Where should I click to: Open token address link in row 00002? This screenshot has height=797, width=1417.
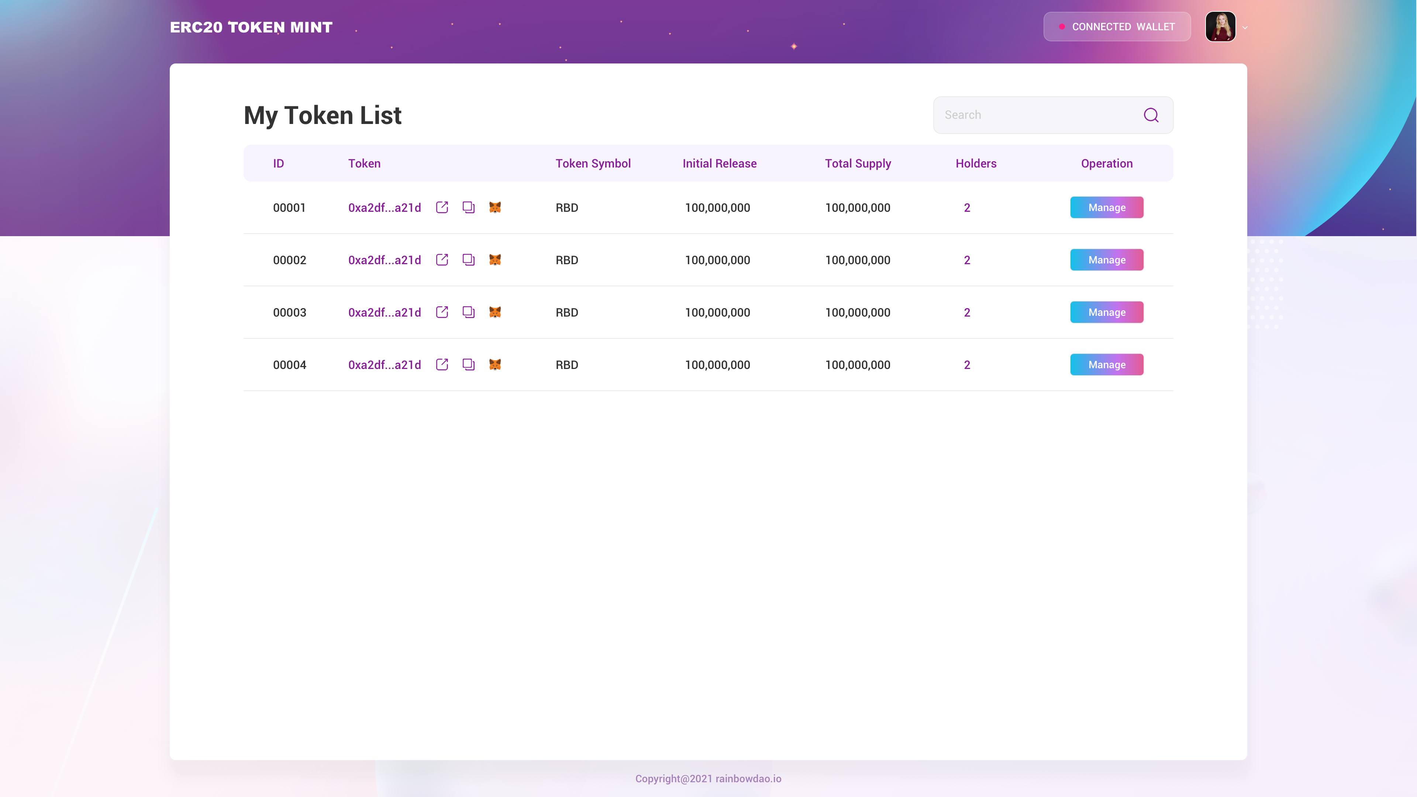pyautogui.click(x=384, y=260)
